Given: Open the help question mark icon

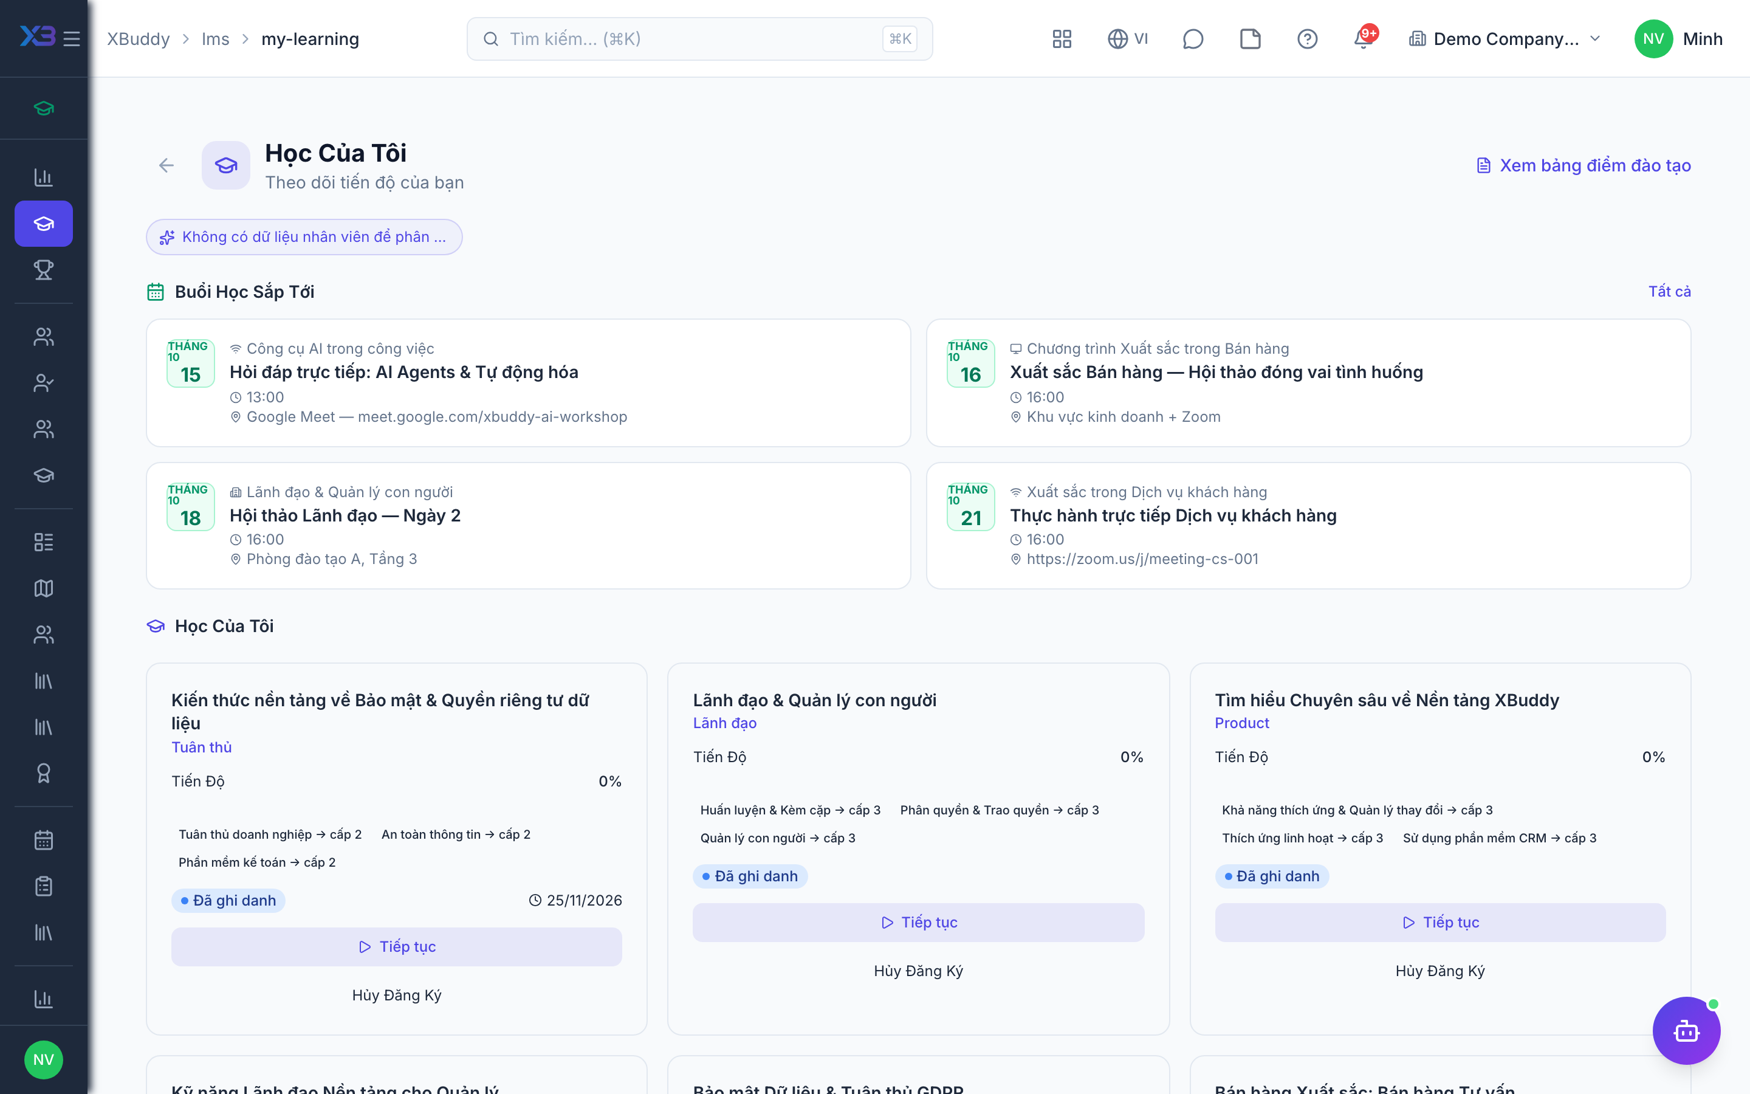Looking at the screenshot, I should point(1306,39).
